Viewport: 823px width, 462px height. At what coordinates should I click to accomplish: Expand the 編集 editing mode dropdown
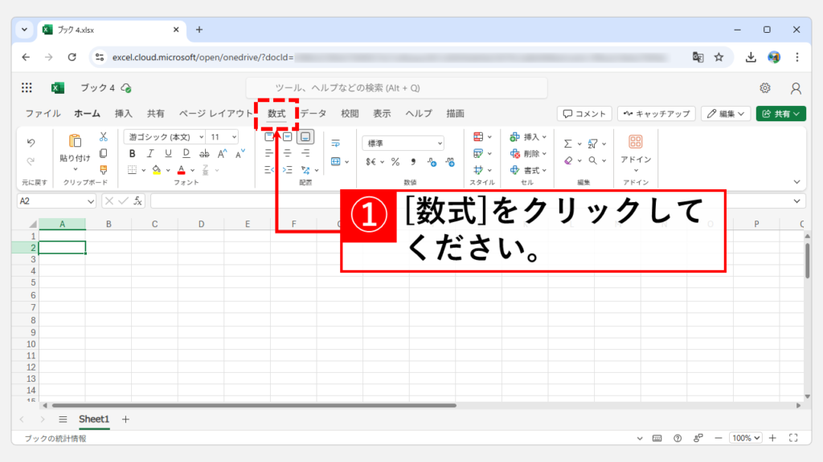click(x=725, y=114)
